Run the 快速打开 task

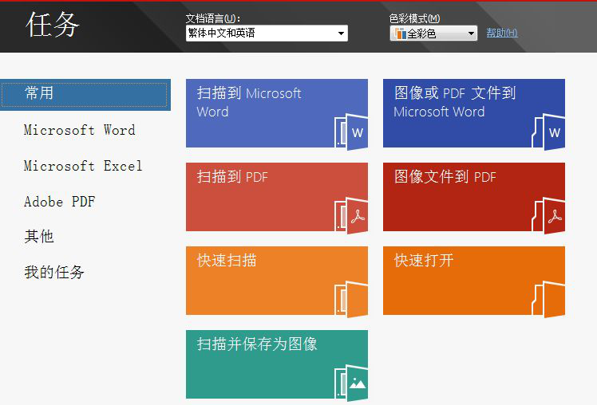474,281
